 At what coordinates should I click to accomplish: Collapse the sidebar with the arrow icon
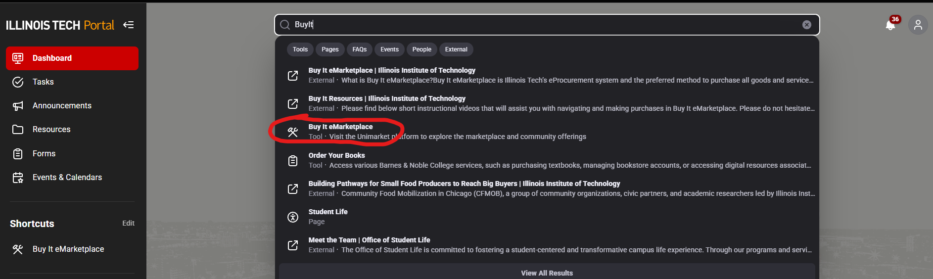pyautogui.click(x=129, y=25)
